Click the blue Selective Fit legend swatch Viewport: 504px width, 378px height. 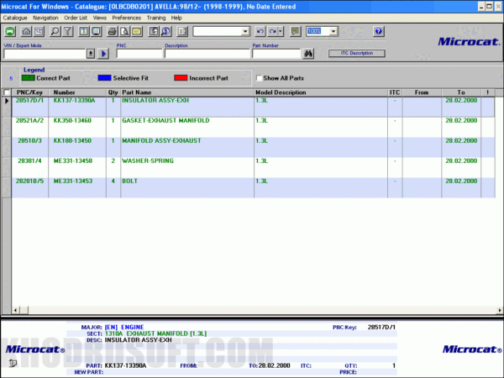pyautogui.click(x=104, y=78)
